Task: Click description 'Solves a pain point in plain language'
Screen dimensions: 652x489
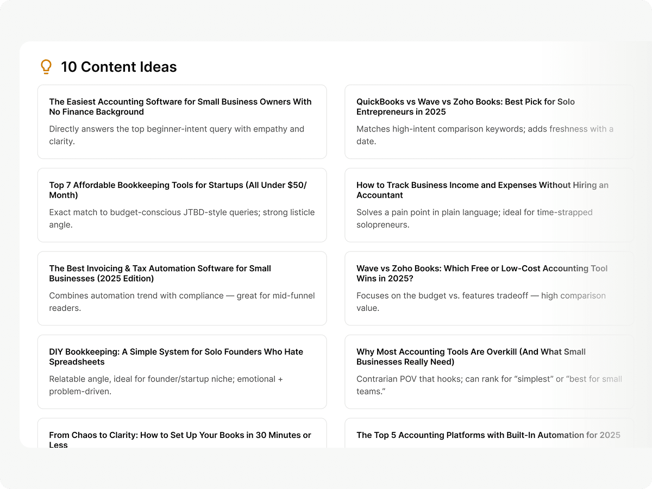Action: (474, 218)
